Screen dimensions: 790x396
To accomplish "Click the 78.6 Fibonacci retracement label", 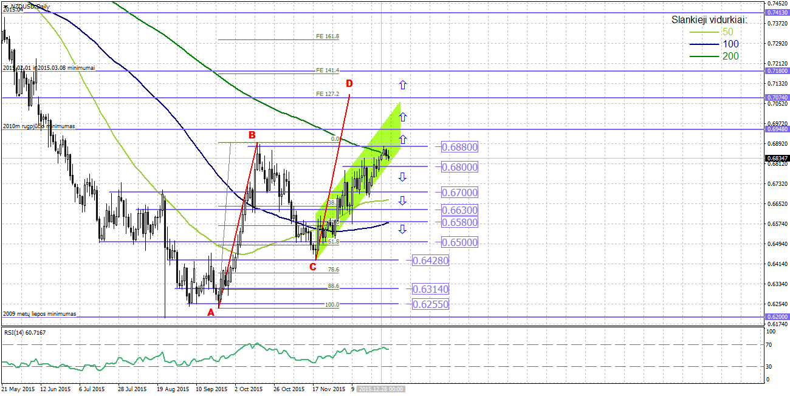I will click(333, 269).
